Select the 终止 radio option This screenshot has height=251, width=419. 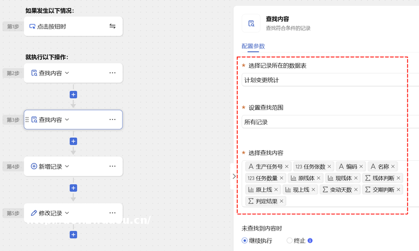click(290, 241)
